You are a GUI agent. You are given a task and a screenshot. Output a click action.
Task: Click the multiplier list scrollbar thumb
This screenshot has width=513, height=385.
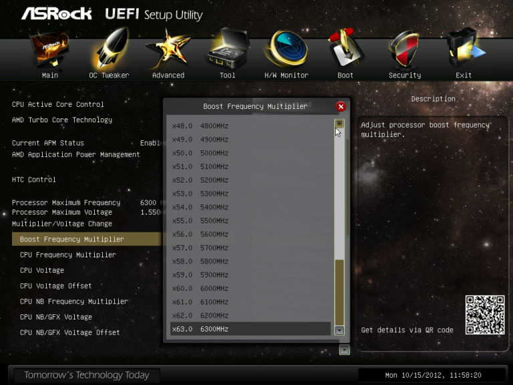[339, 292]
